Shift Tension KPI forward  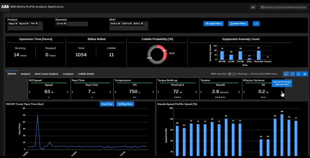click(x=239, y=92)
